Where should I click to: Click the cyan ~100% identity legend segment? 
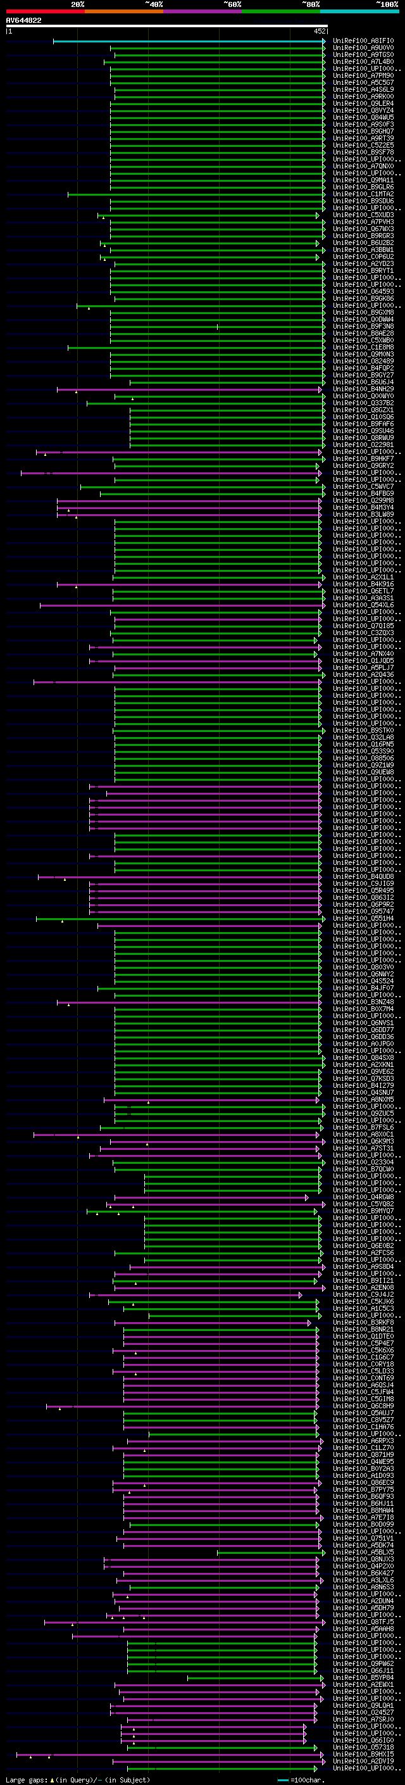point(360,11)
